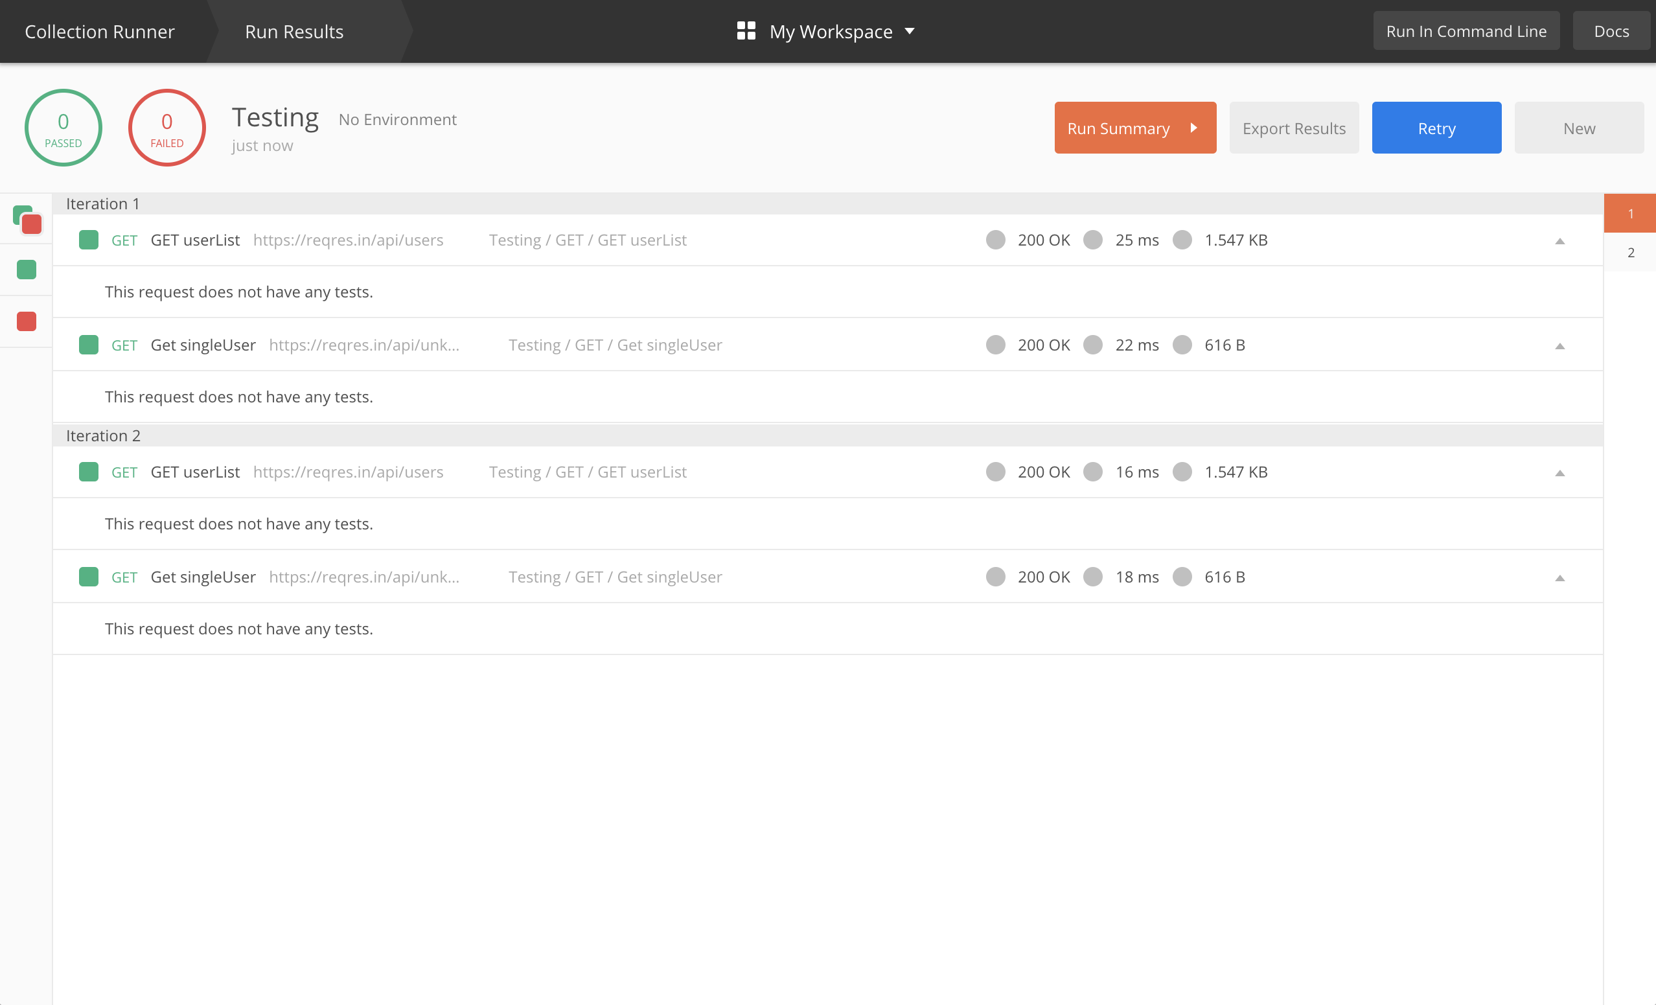Click response time dot beside 22 ms
Screen dimensions: 1656x1005
(x=1093, y=345)
